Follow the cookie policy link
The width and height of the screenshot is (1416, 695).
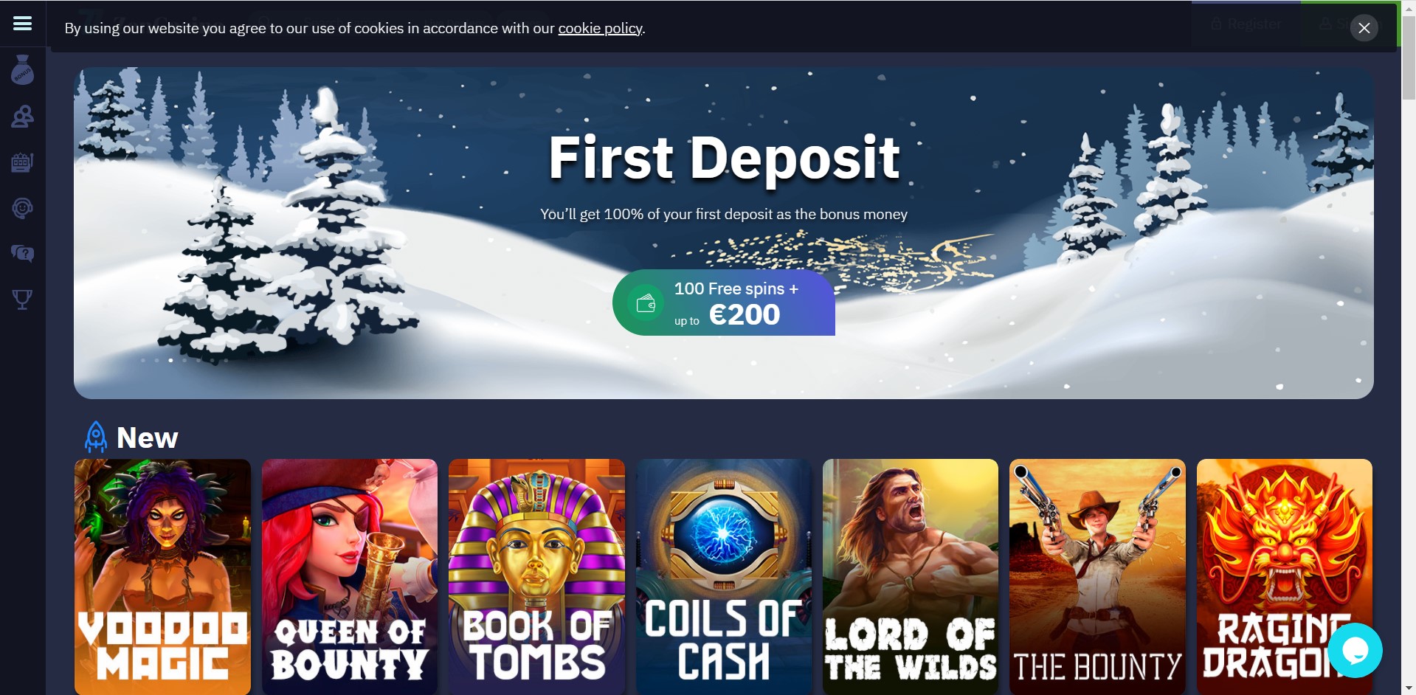click(600, 28)
